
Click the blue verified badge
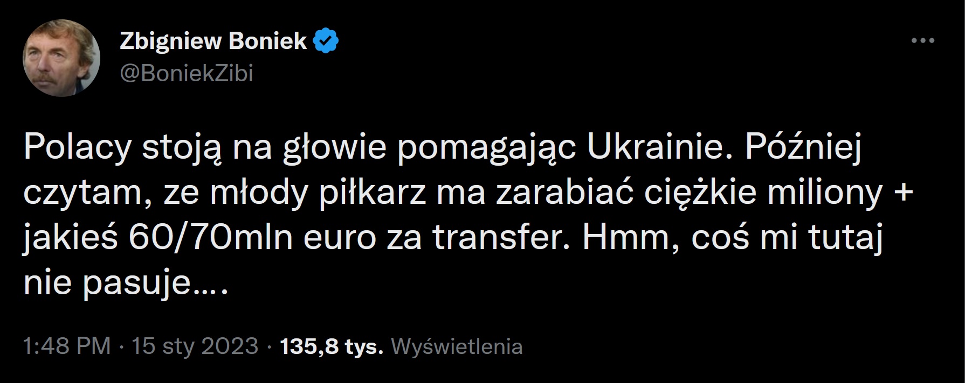[326, 41]
